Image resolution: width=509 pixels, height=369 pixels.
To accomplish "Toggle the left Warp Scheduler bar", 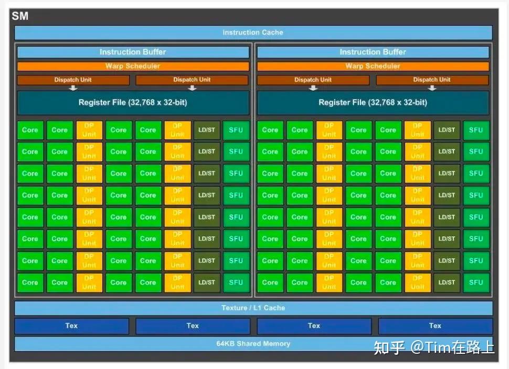I will click(133, 66).
